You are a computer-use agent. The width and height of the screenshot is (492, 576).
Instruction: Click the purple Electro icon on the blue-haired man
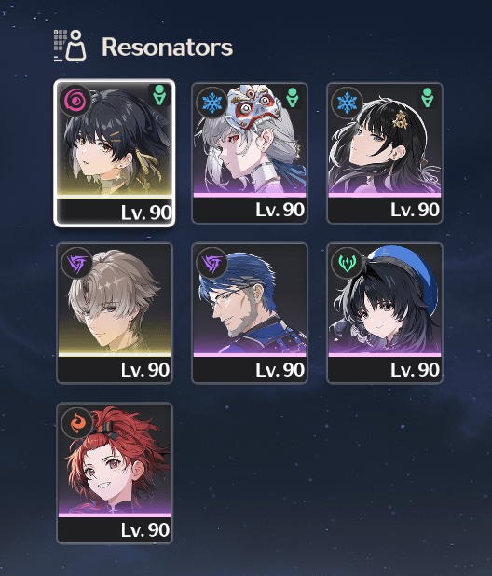(212, 263)
